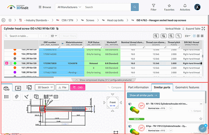Click the magnifier search button

click(x=135, y=7)
